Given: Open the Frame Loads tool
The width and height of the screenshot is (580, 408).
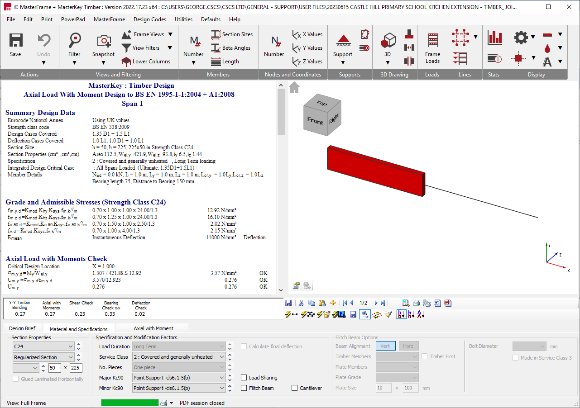Looking at the screenshot, I should (x=432, y=41).
